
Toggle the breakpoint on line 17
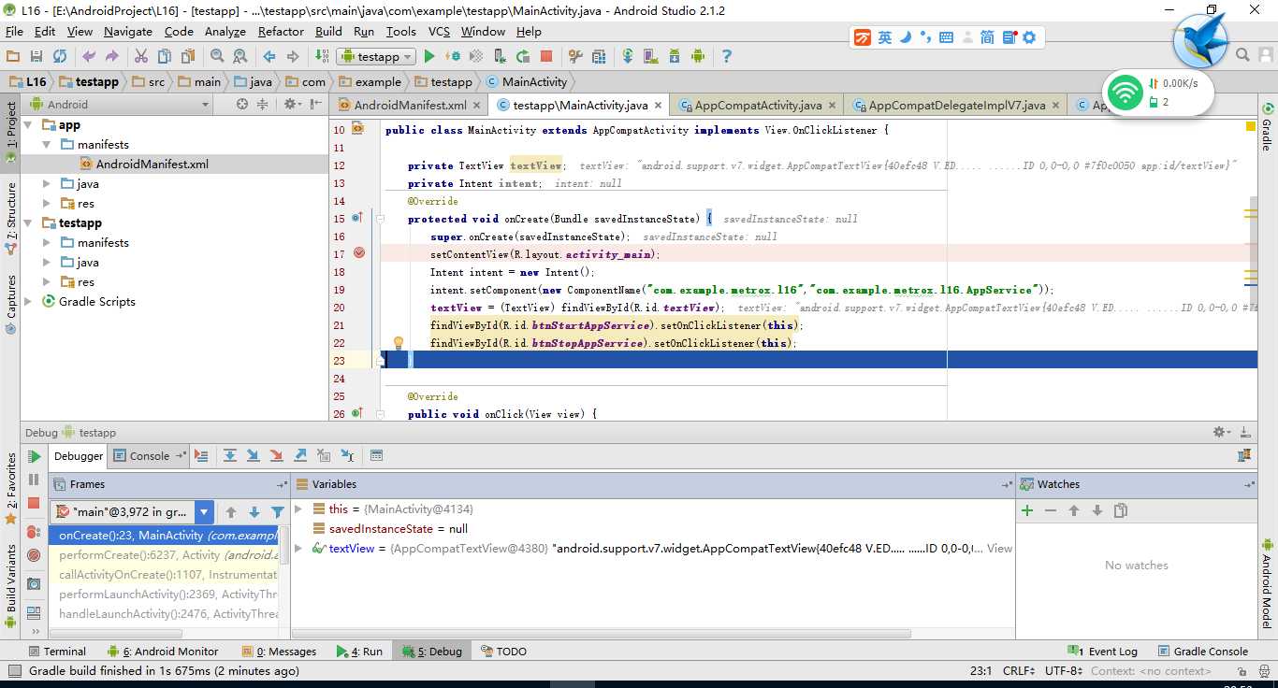point(359,253)
